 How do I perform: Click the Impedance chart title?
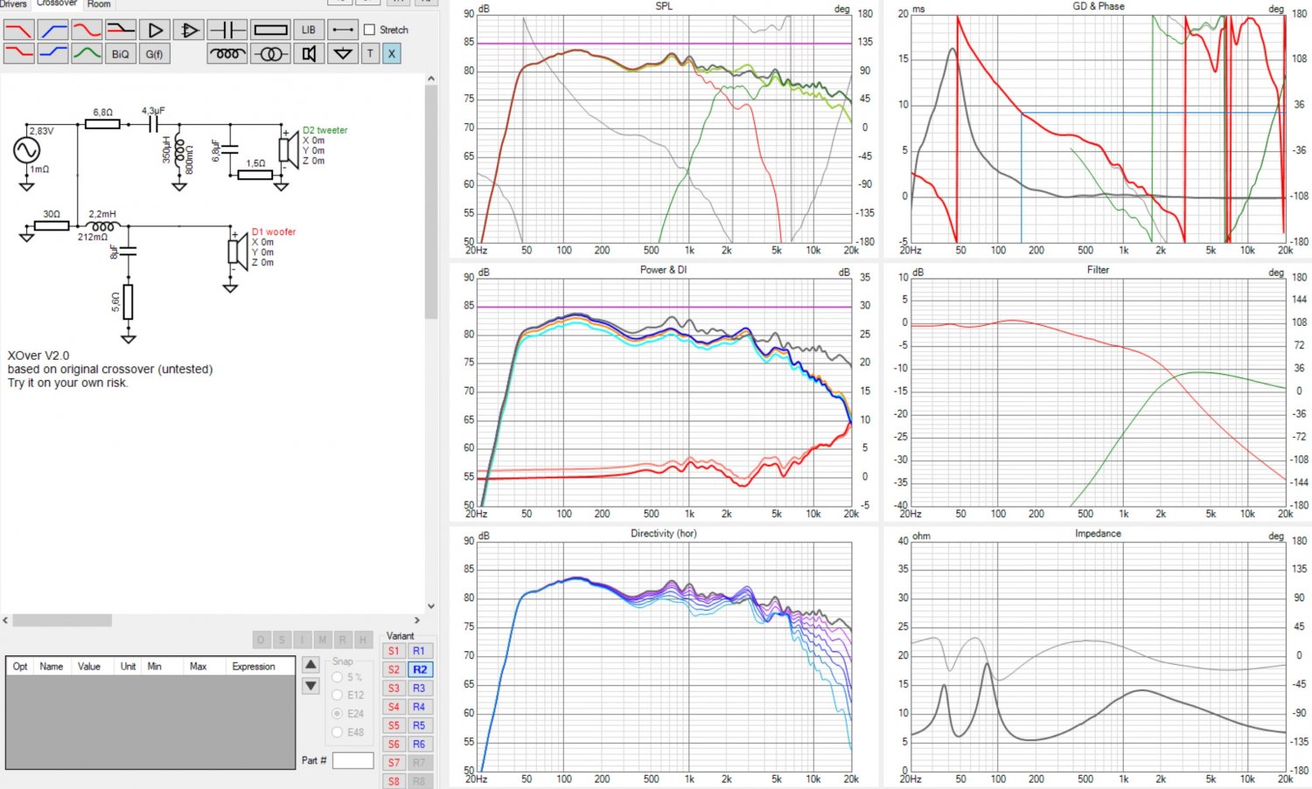[1098, 534]
